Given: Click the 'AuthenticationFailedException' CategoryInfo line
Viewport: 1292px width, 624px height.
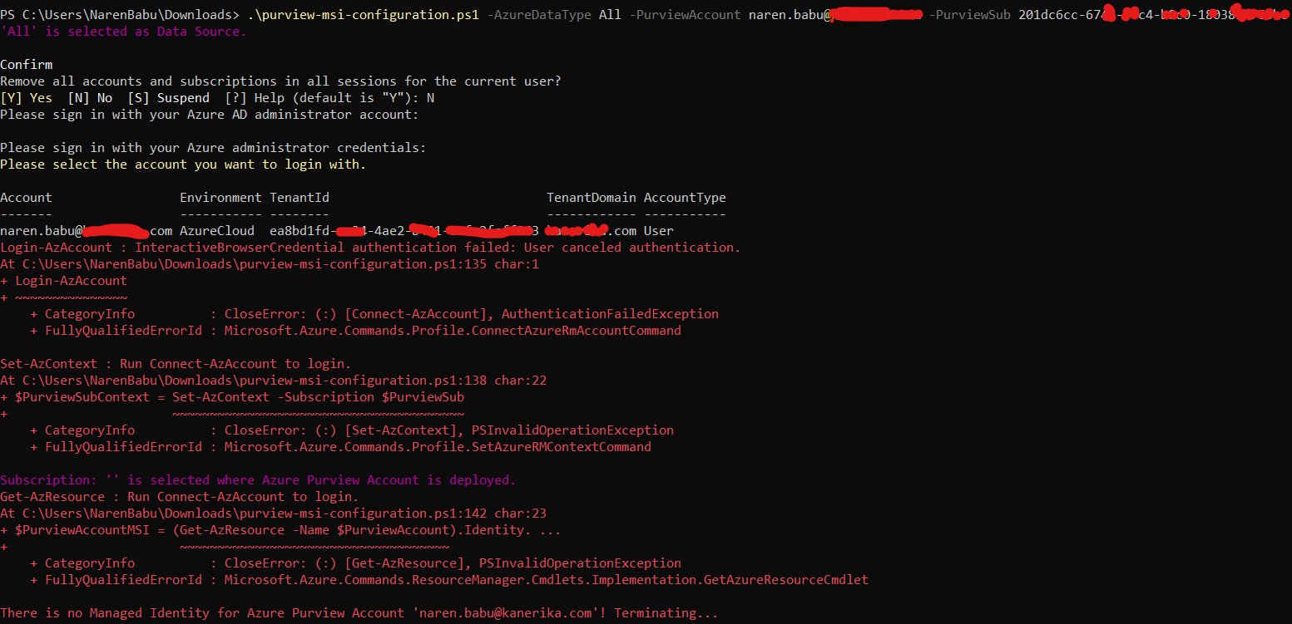Looking at the screenshot, I should [x=374, y=314].
